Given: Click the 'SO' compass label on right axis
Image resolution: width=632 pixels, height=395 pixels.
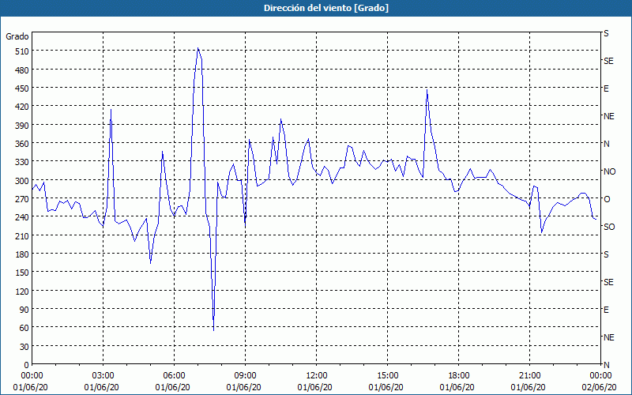Looking at the screenshot, I should point(609,227).
